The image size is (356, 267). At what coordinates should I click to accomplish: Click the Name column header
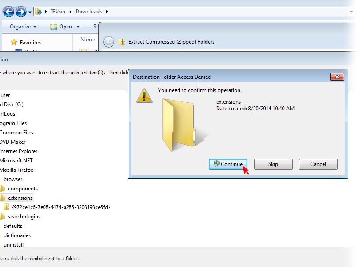pyautogui.click(x=88, y=40)
